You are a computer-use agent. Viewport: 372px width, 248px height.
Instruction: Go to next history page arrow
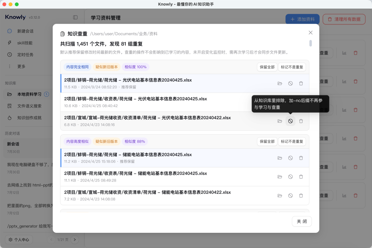75,240
